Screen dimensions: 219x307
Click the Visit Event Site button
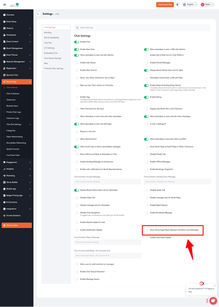pos(165,5)
